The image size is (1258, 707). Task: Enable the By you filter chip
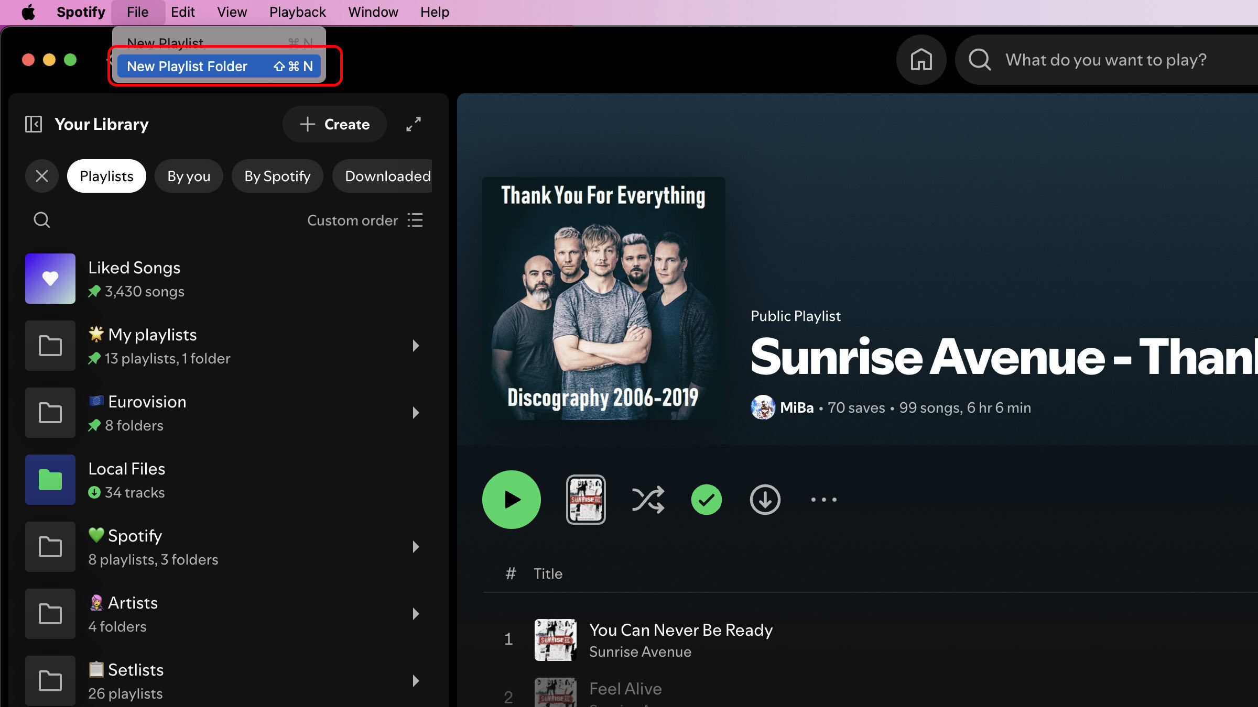tap(189, 176)
